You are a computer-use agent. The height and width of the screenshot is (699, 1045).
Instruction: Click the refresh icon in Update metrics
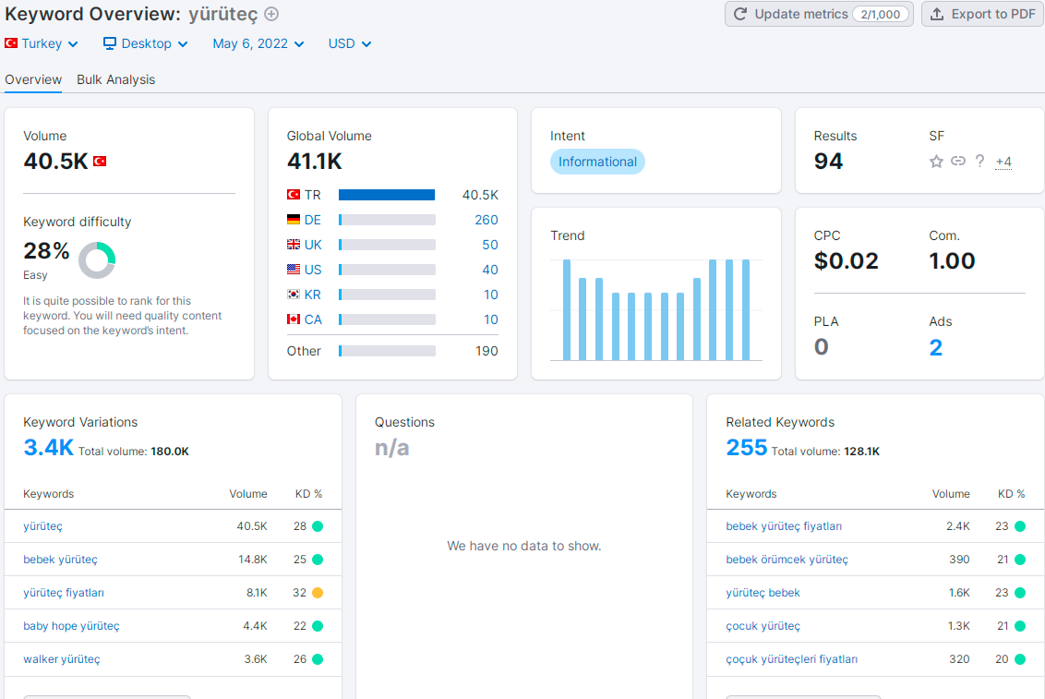pyautogui.click(x=739, y=14)
